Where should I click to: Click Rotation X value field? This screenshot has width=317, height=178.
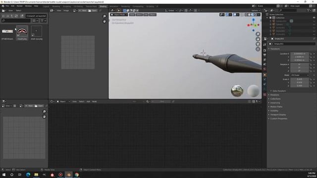[299, 65]
